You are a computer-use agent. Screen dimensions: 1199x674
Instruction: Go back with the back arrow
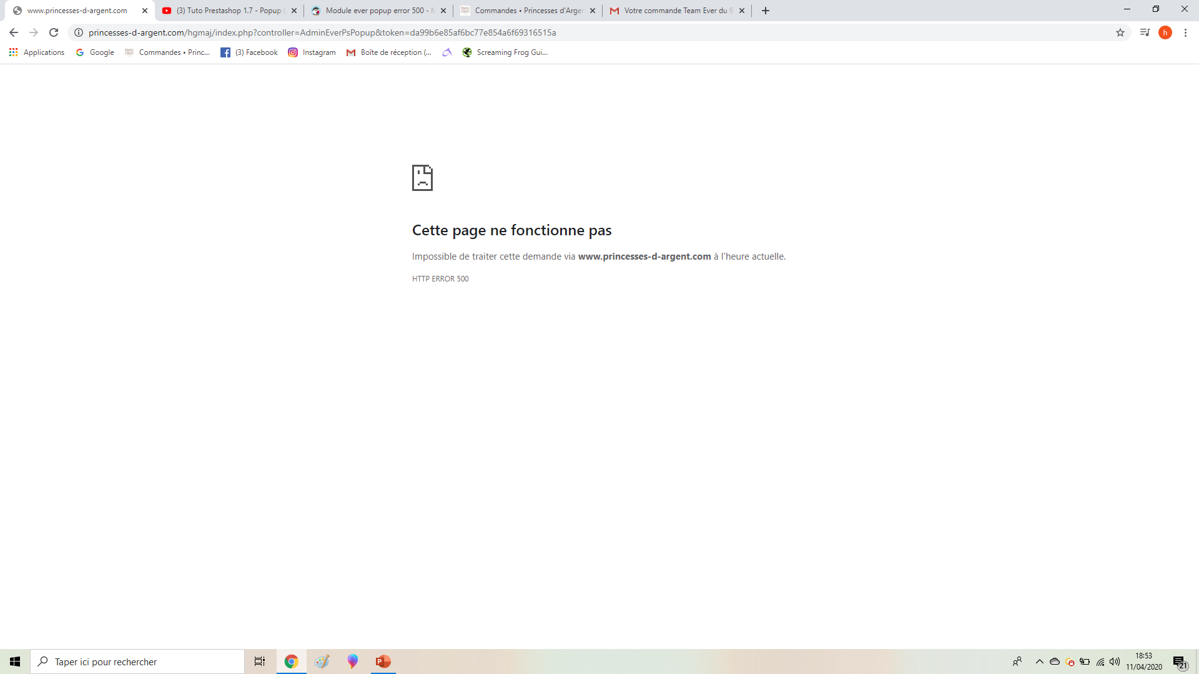click(14, 32)
